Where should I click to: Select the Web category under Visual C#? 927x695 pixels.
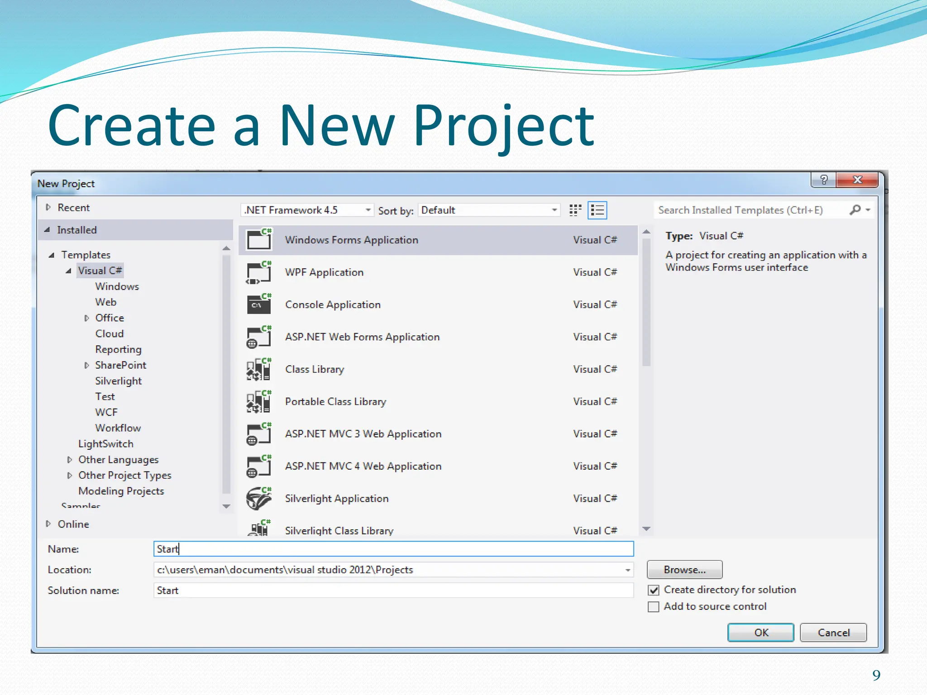coord(105,302)
